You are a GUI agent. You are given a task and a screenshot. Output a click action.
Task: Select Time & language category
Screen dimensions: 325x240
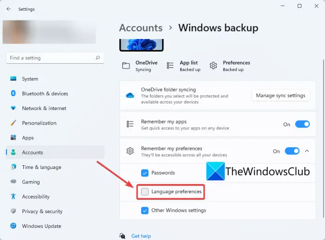pyautogui.click(x=55, y=167)
